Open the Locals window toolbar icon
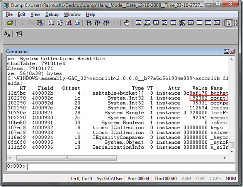This screenshot has width=243, height=187. click(156, 23)
